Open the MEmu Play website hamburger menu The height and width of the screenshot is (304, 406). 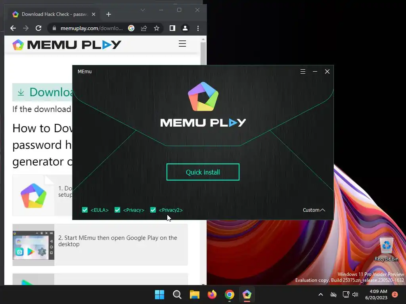coord(182,44)
